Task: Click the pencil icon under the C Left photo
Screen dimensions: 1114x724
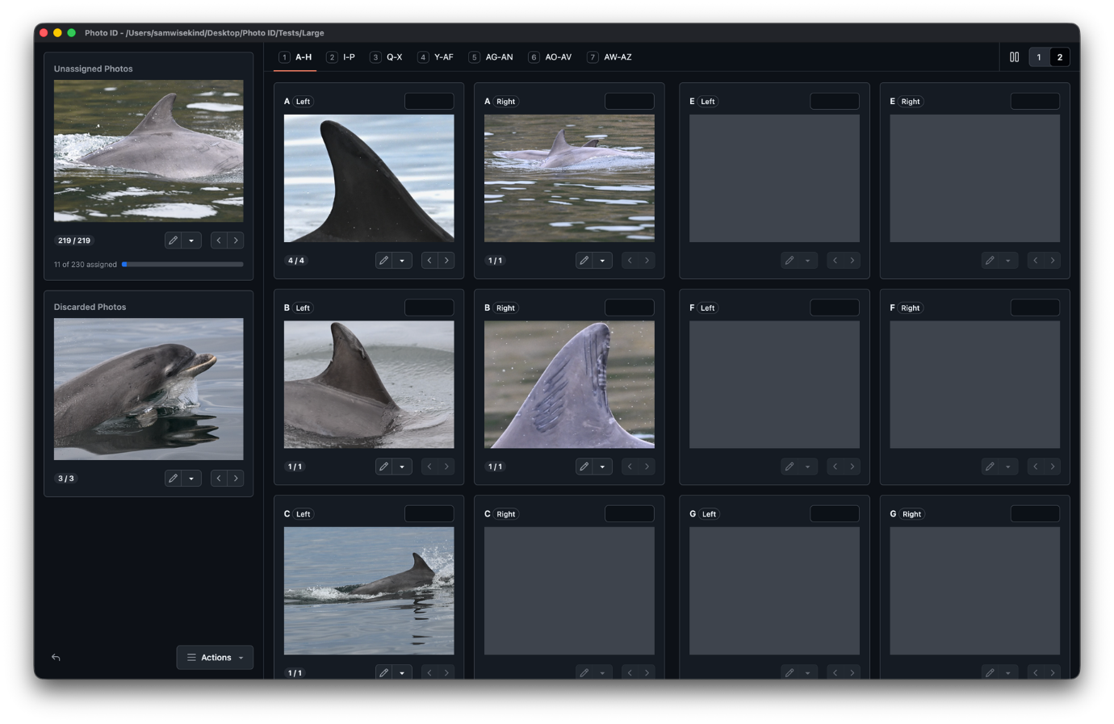Action: [383, 672]
